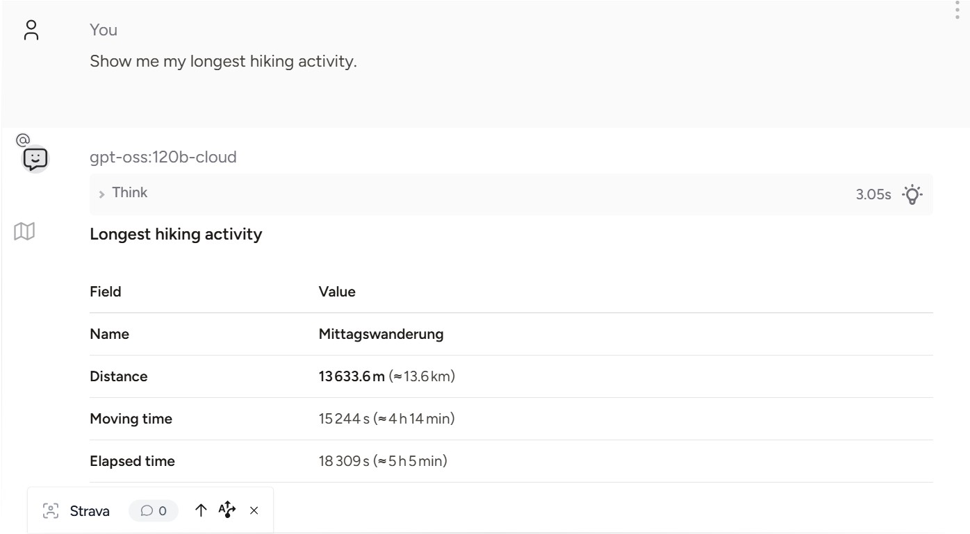Click the @ mention icon
Image resolution: width=970 pixels, height=534 pixels.
(22, 140)
